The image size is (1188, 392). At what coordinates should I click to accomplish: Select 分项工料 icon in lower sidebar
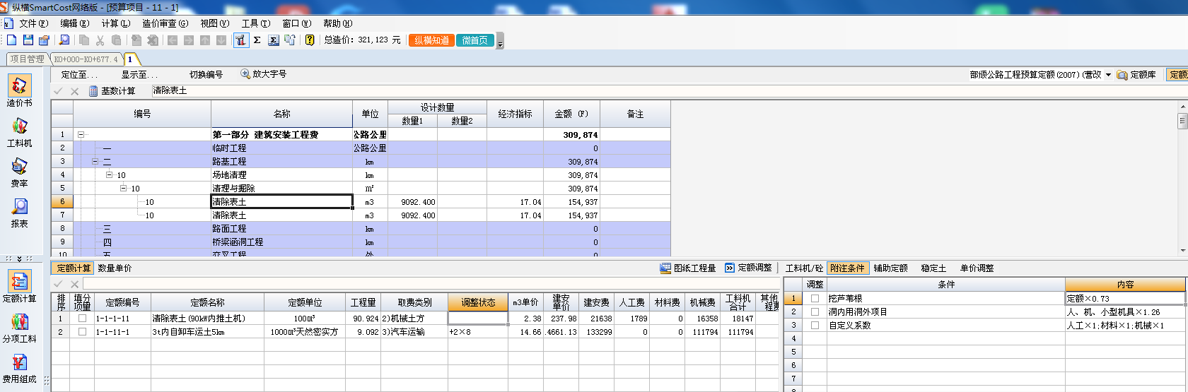point(19,328)
